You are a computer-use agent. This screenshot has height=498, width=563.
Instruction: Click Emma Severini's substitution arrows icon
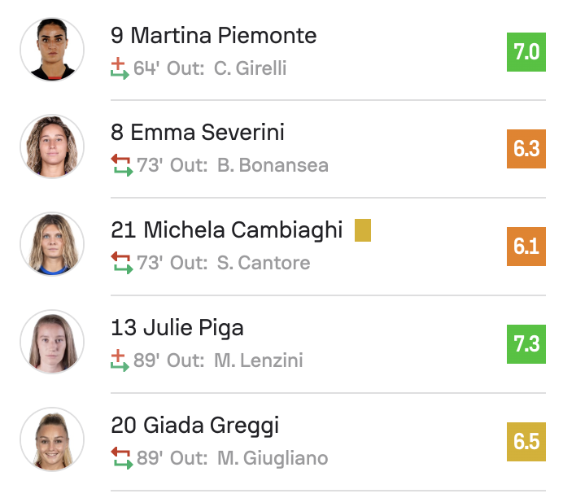122,165
